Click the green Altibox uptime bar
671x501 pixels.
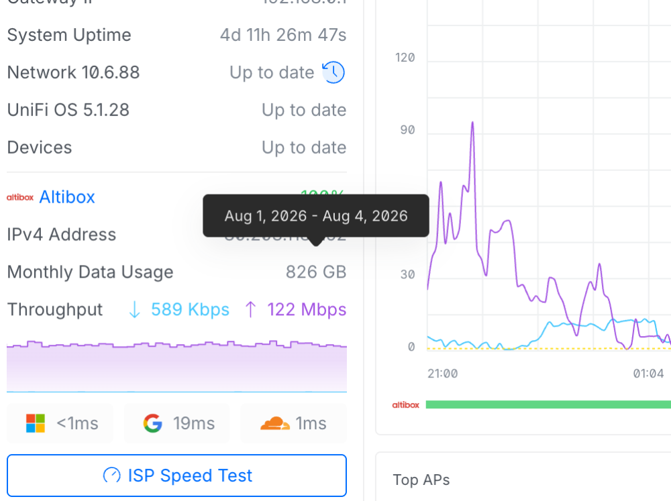click(548, 404)
